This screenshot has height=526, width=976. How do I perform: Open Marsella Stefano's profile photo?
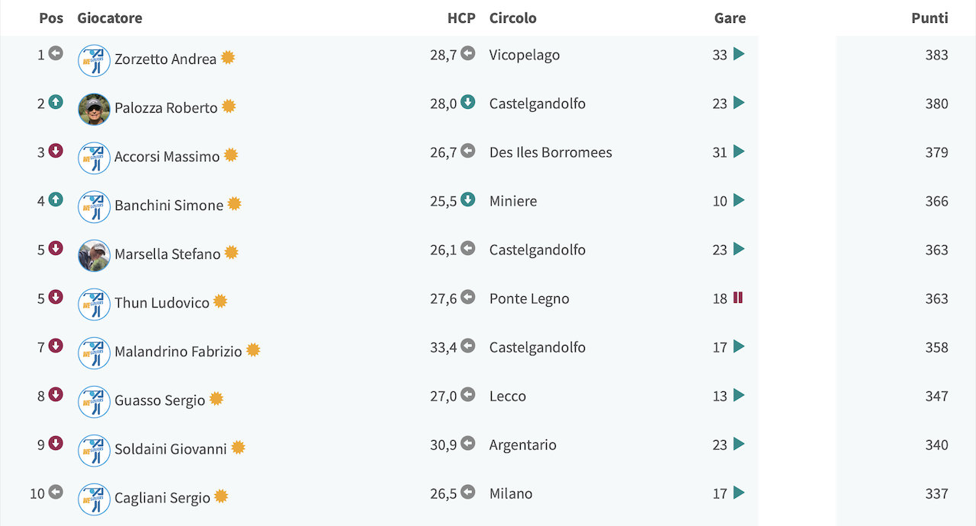click(x=95, y=256)
